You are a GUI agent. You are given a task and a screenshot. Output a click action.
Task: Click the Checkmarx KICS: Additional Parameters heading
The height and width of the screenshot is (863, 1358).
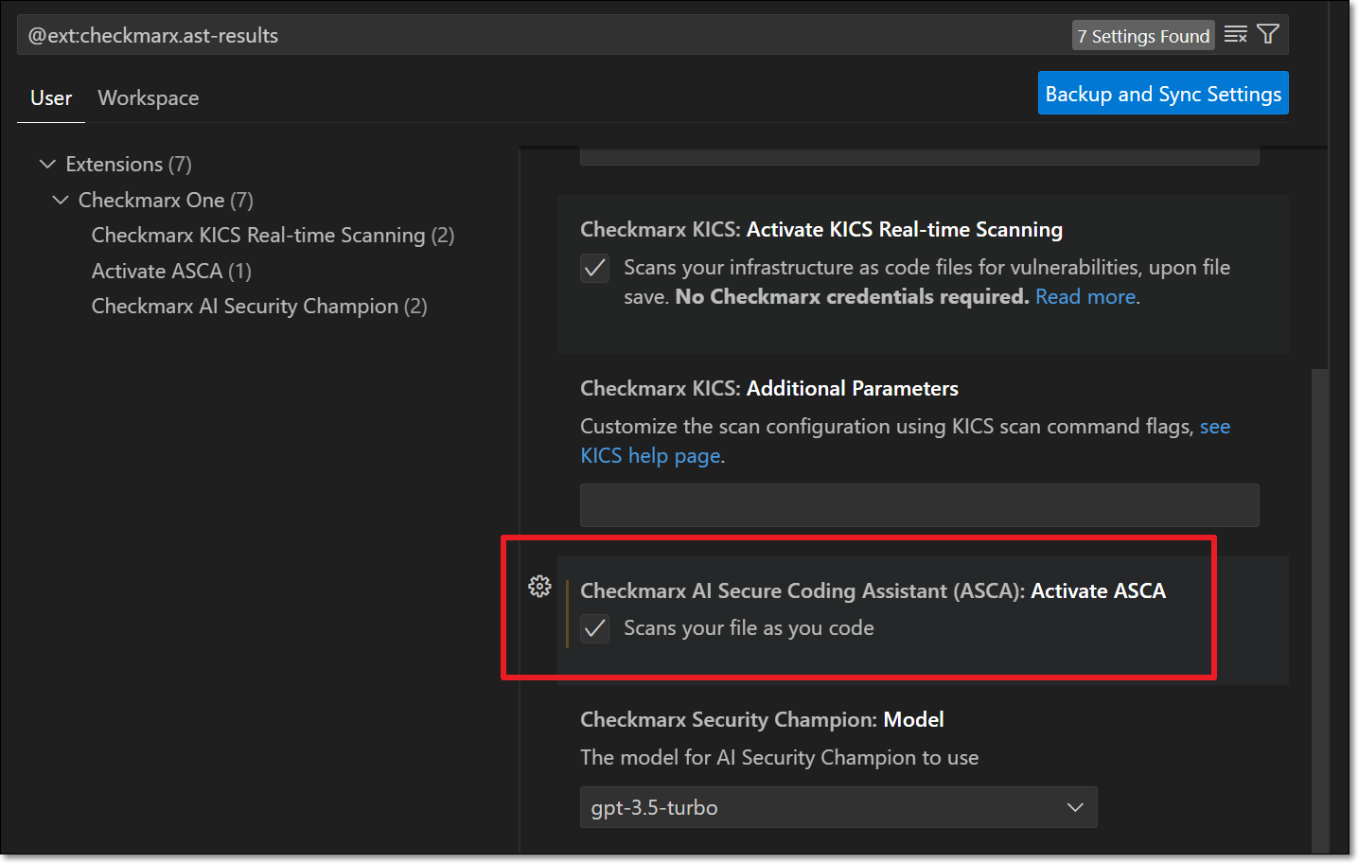coord(769,389)
